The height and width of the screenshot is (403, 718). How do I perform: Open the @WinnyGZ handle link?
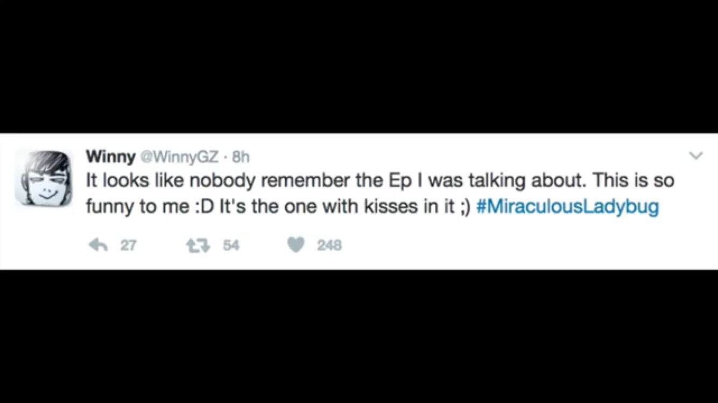point(180,157)
